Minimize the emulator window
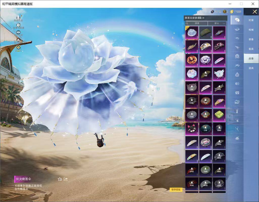 (x=230, y=4)
